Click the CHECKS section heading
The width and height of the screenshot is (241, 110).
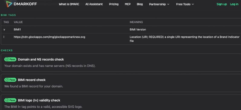[x=7, y=50]
